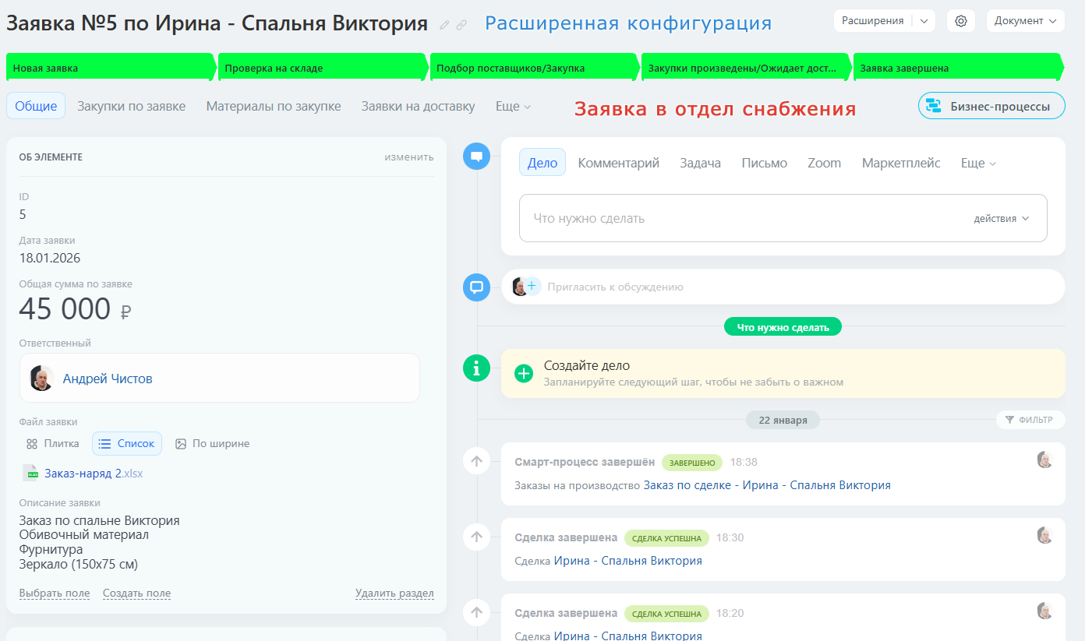
Task: Open the Расширения dropdown arrow
Action: click(x=924, y=21)
